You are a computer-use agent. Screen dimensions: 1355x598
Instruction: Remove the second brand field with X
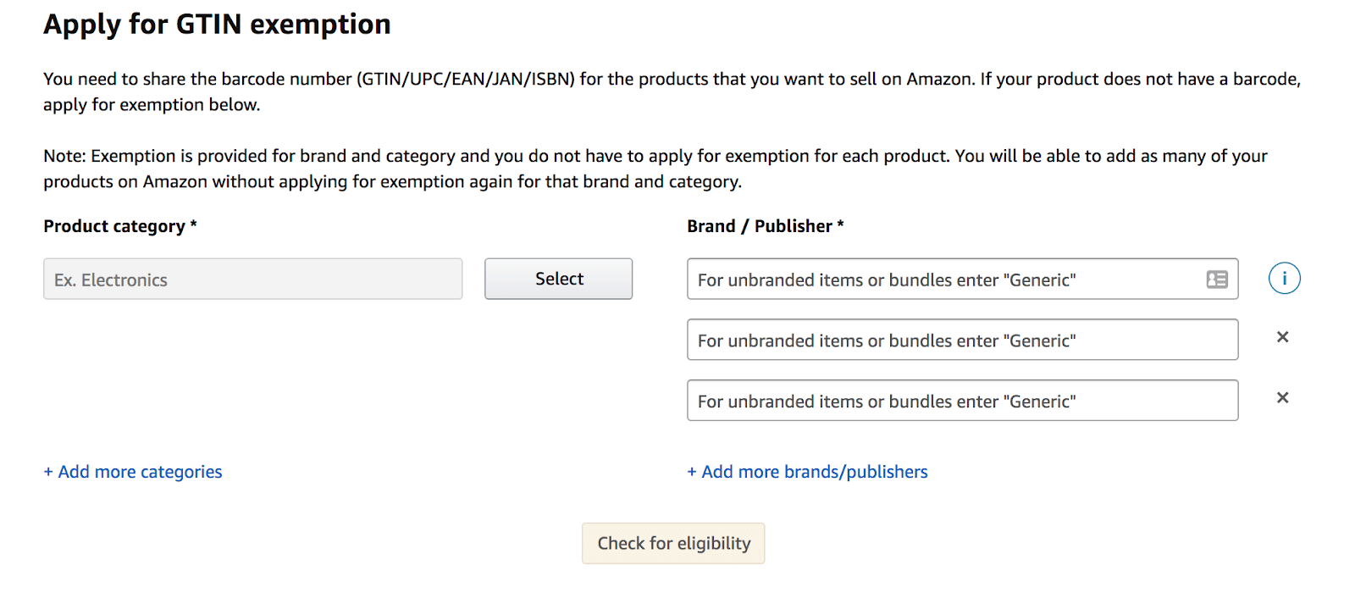pyautogui.click(x=1282, y=337)
